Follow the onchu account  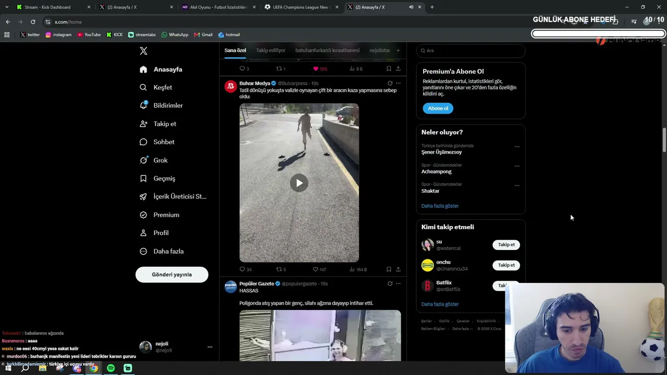(506, 265)
